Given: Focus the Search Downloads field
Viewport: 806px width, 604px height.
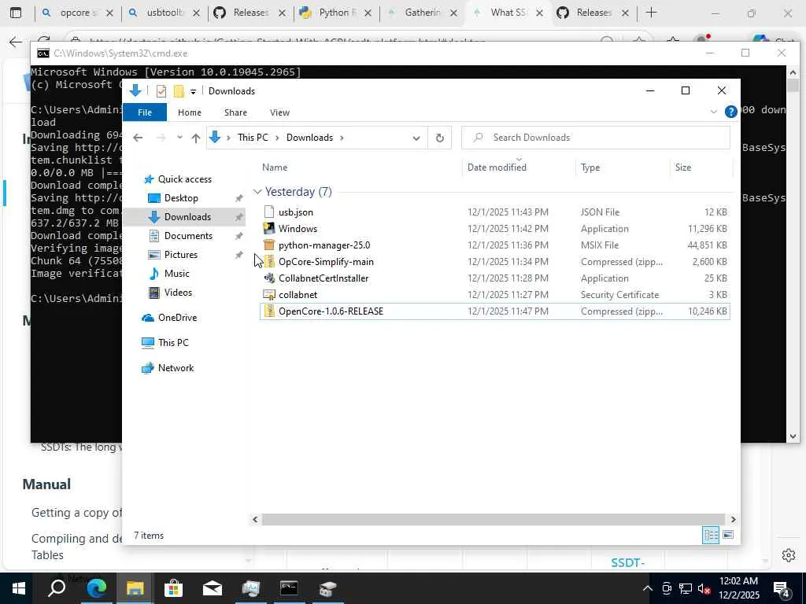Looking at the screenshot, I should tap(596, 138).
